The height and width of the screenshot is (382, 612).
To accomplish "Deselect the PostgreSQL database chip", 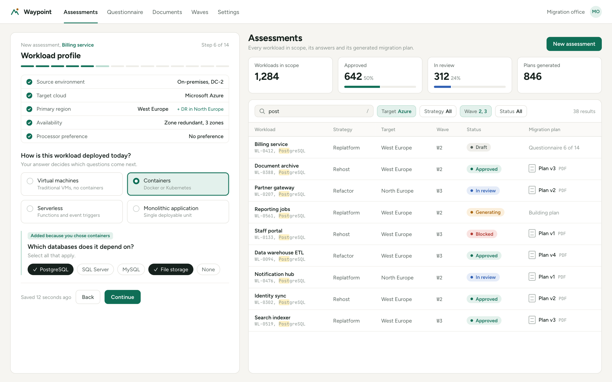I will pos(50,270).
